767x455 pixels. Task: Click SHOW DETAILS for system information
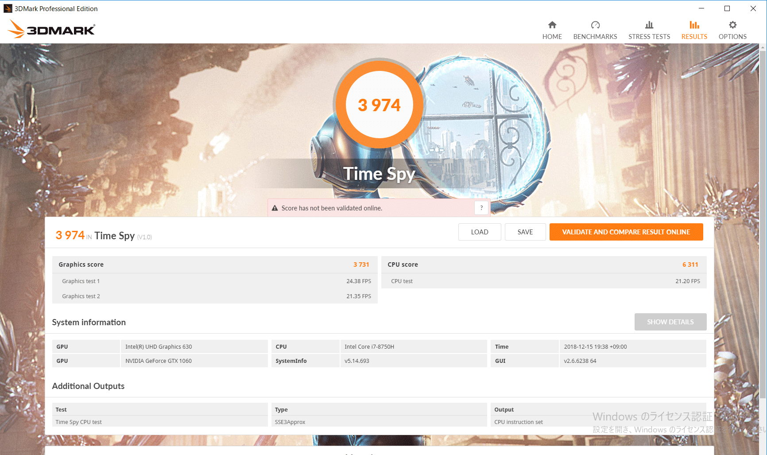pyautogui.click(x=670, y=322)
